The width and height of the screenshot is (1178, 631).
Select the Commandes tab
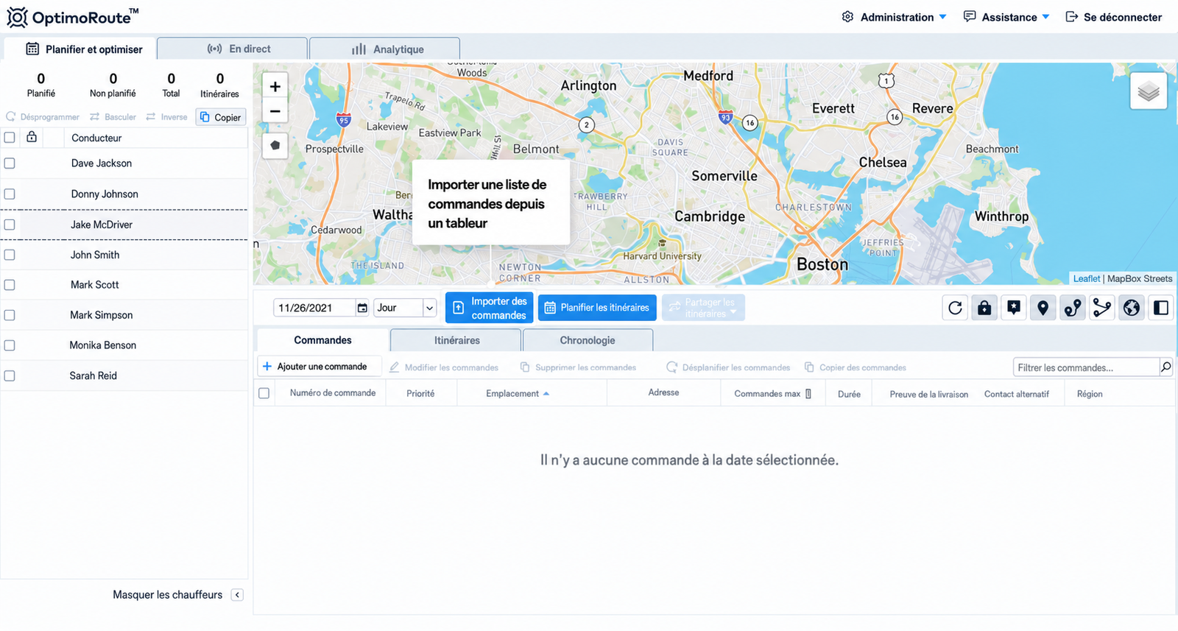pyautogui.click(x=322, y=340)
